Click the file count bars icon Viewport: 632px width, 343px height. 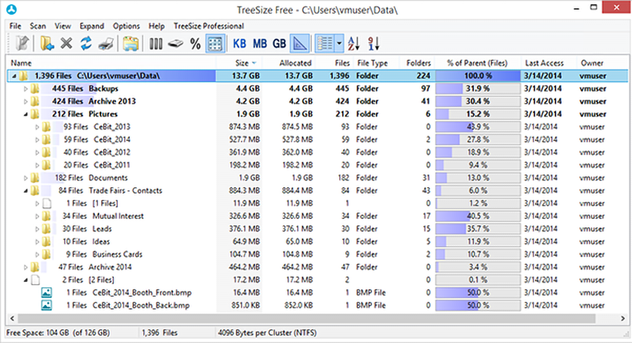[156, 43]
